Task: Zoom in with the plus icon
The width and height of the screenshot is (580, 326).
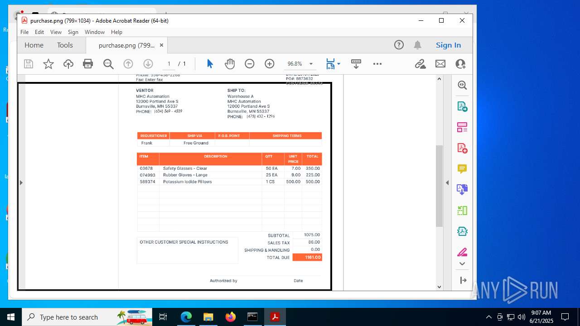Action: pos(270,64)
